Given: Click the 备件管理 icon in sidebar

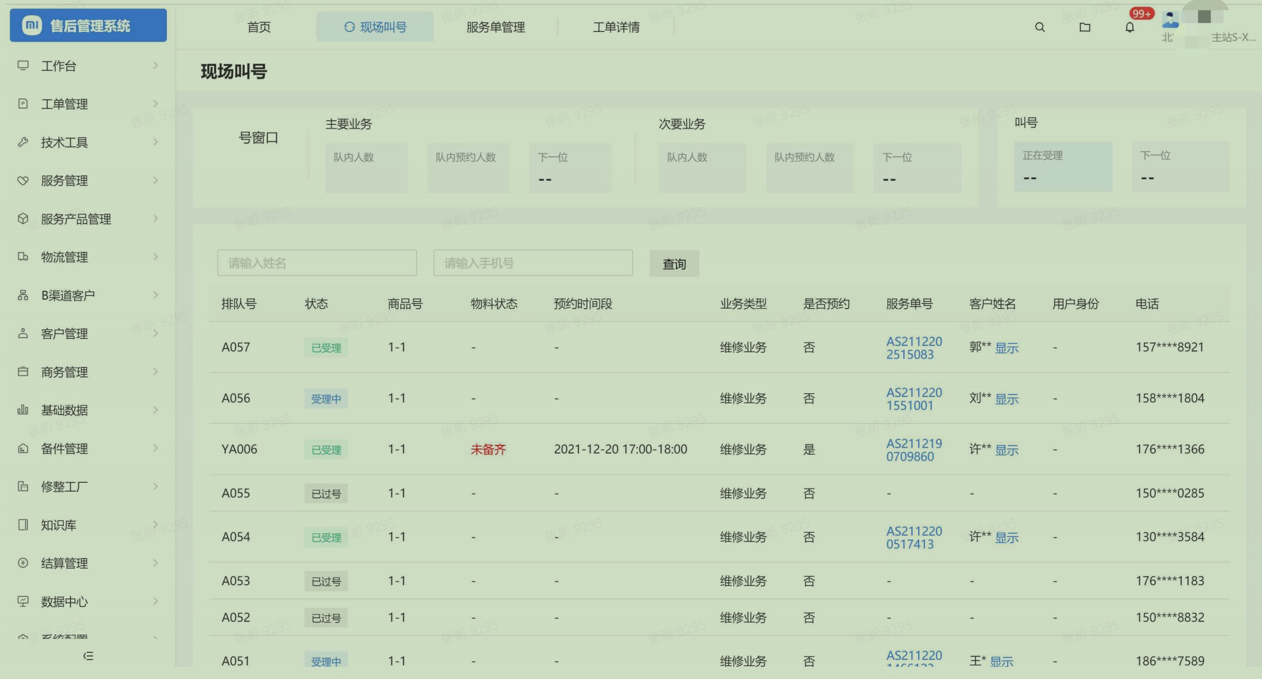Looking at the screenshot, I should pos(23,448).
